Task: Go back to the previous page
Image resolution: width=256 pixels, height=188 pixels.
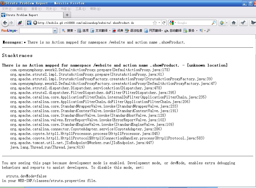Action: click(x=5, y=23)
